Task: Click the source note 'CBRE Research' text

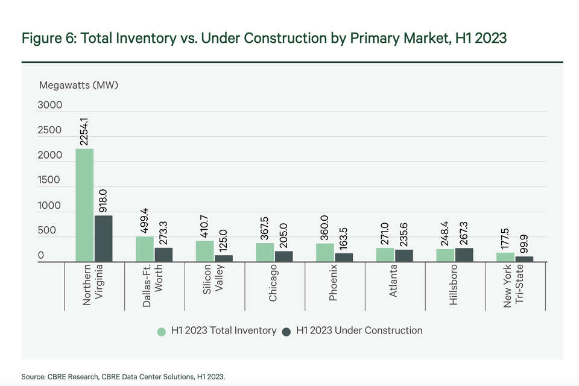Action: pos(73,377)
